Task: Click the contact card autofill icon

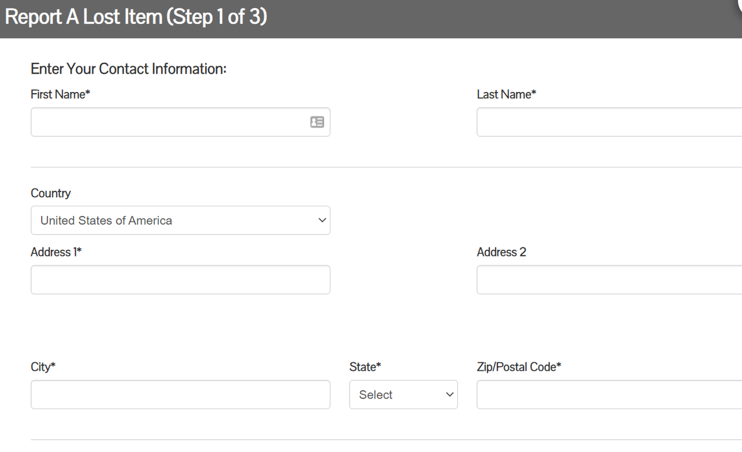Action: (317, 122)
